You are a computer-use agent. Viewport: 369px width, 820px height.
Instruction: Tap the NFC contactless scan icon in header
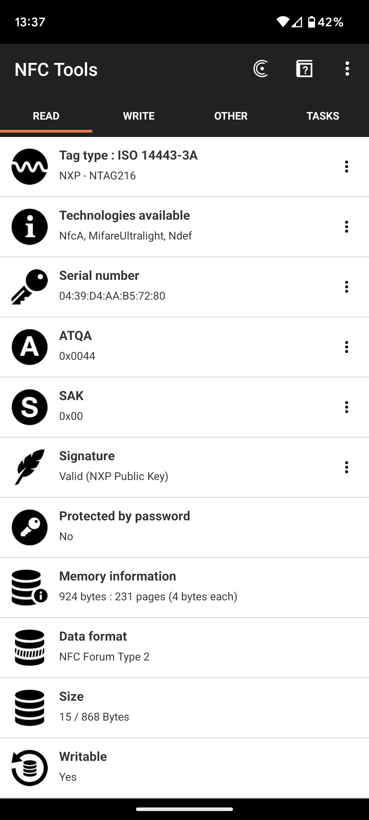261,69
